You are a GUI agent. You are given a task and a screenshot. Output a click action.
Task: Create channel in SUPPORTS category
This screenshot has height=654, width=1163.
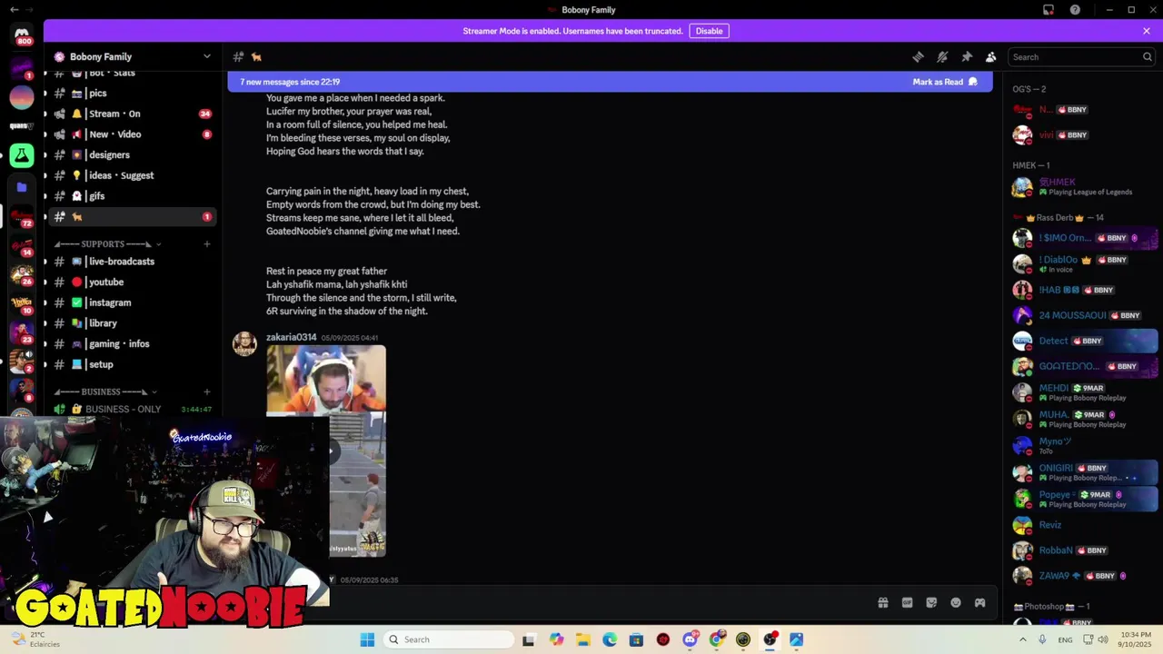[207, 243]
